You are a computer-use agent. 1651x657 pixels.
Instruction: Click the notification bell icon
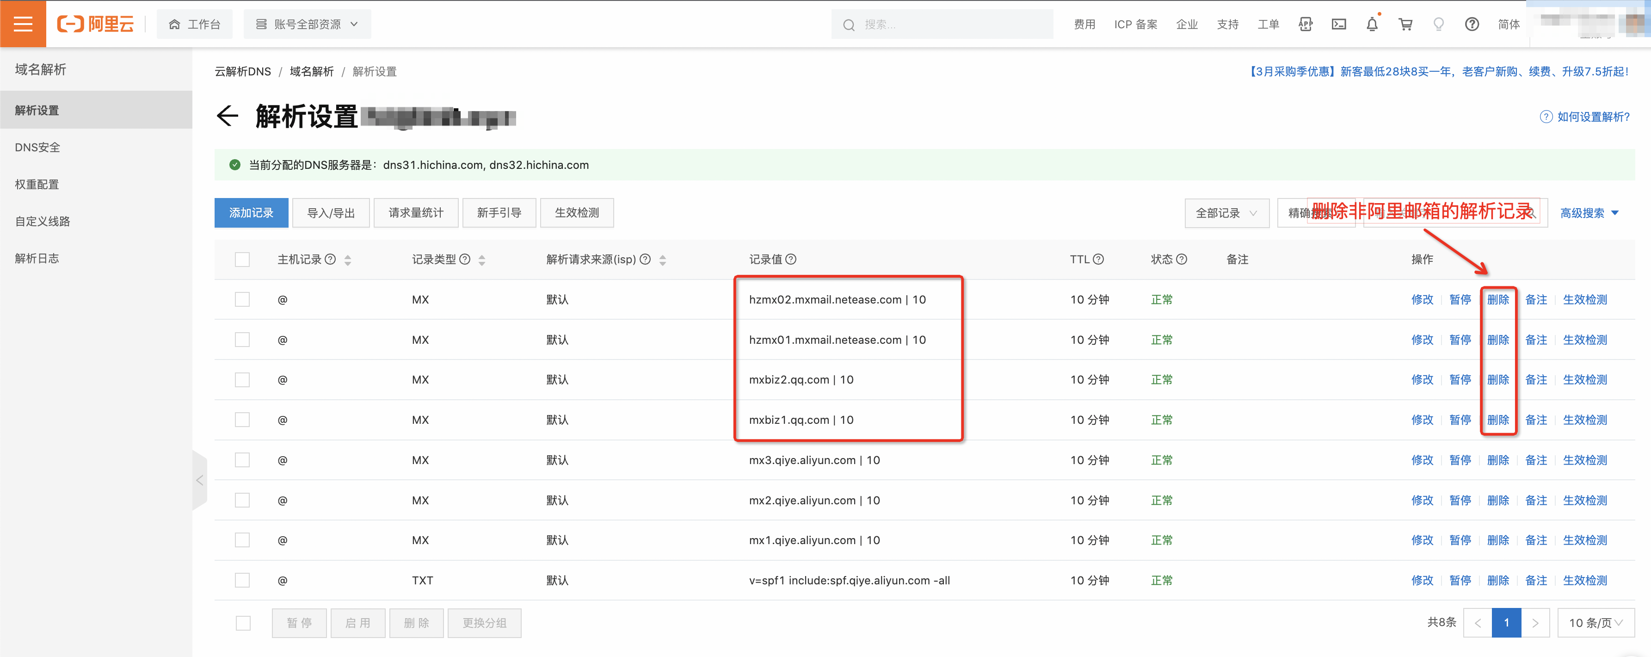(1372, 25)
